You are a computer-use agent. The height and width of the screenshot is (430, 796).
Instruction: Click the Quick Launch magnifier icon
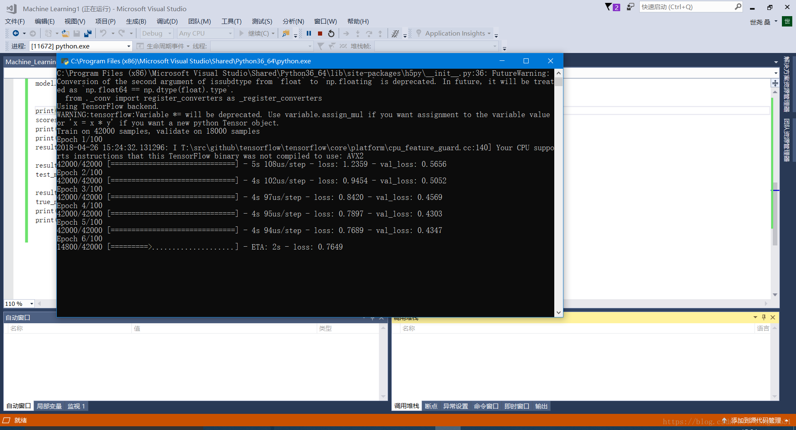738,7
